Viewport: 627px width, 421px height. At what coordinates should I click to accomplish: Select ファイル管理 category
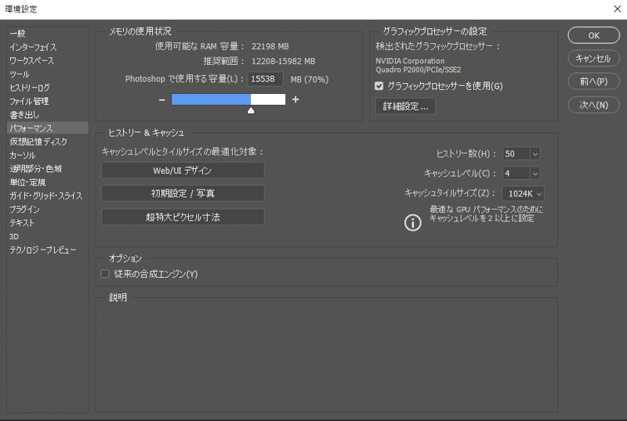point(48,101)
